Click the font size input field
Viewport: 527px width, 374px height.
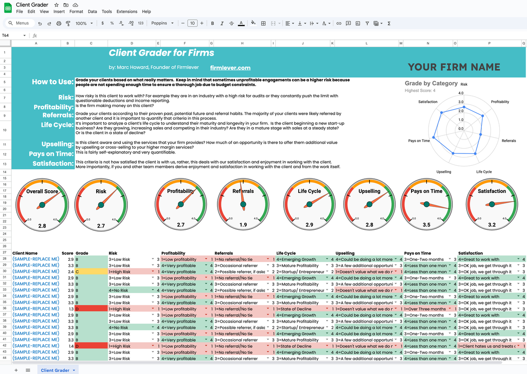192,23
